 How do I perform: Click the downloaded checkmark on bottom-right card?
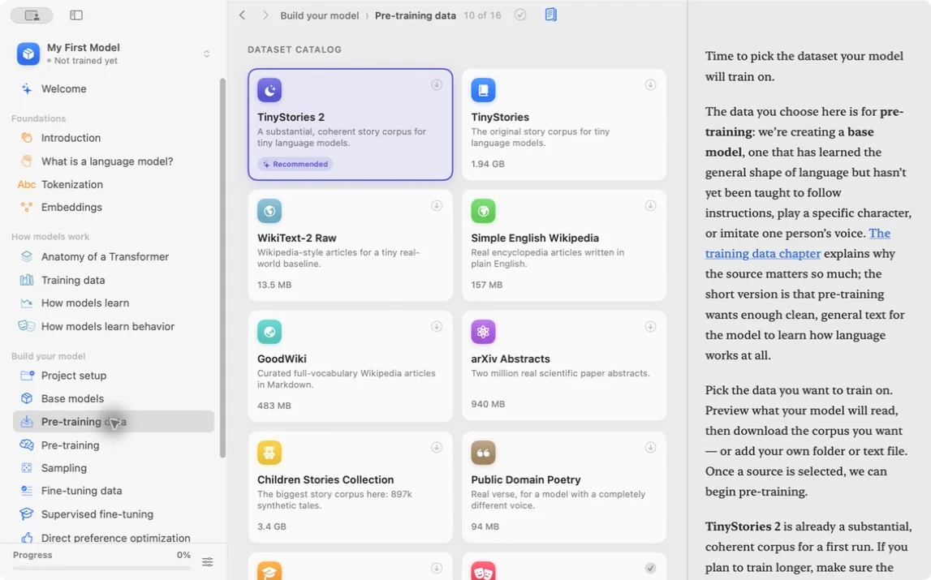[x=650, y=568]
